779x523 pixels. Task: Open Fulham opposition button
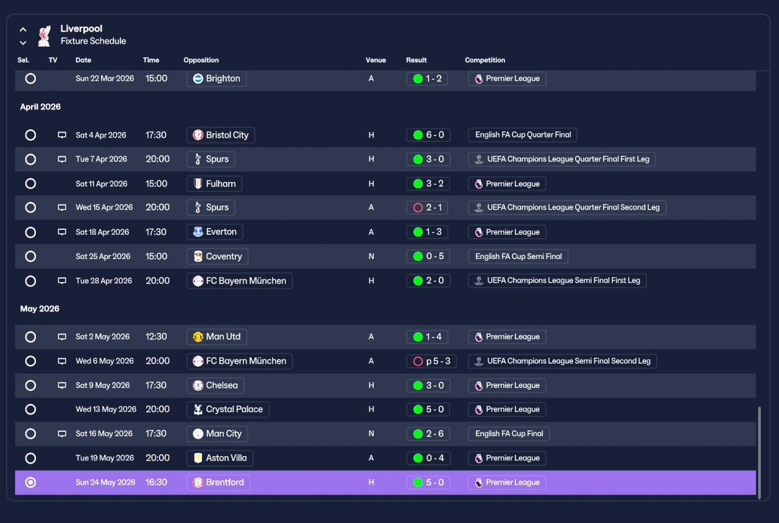(214, 184)
